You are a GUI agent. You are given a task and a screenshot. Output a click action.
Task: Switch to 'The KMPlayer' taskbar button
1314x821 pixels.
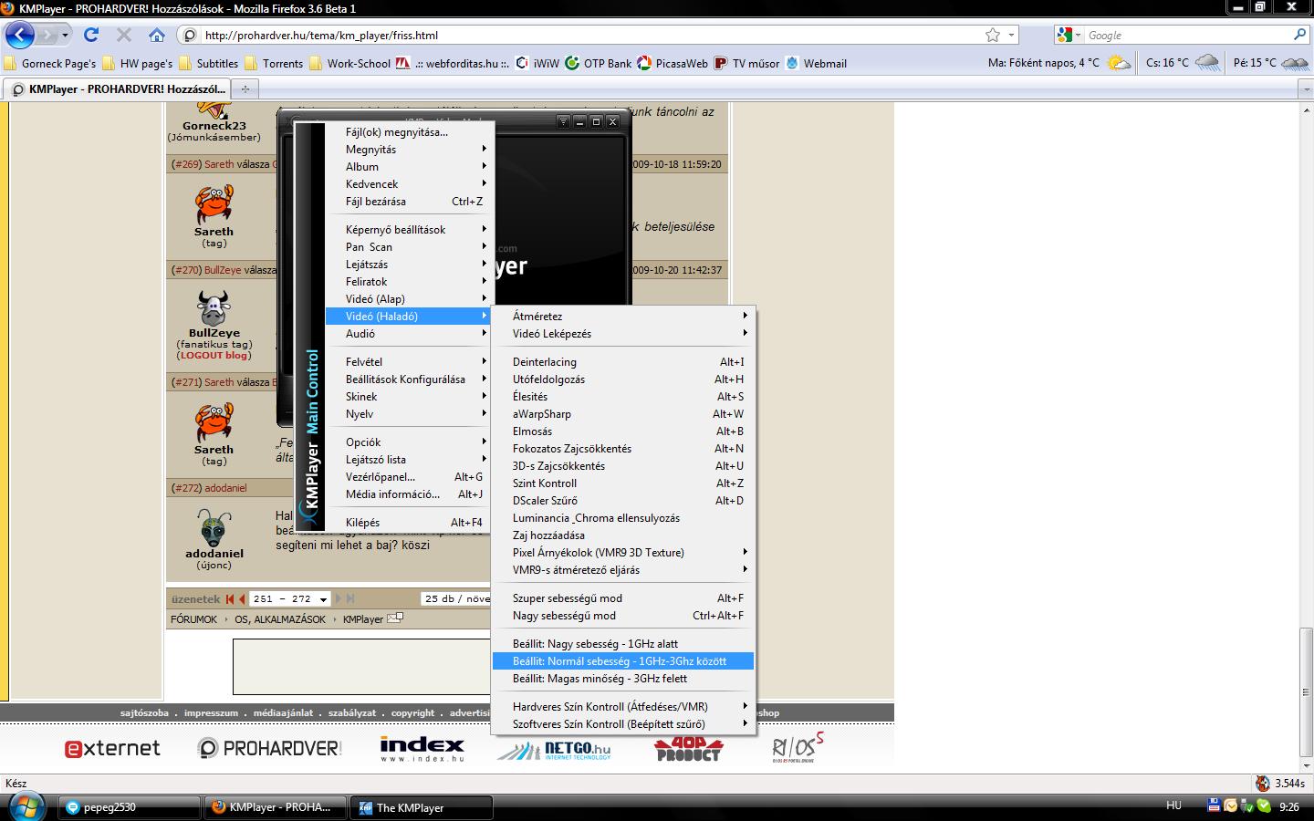(422, 807)
